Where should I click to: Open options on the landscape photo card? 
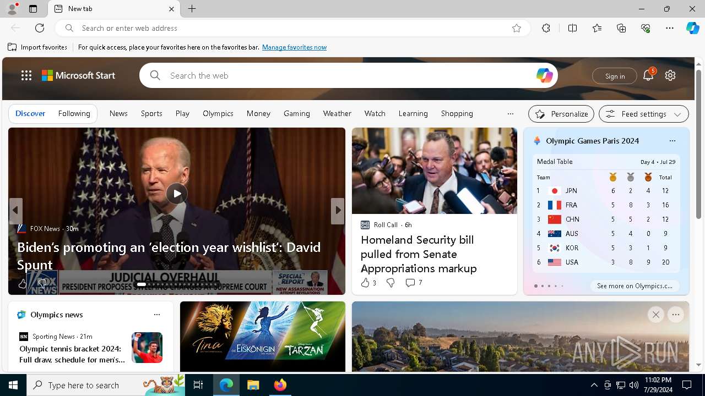[x=676, y=315]
